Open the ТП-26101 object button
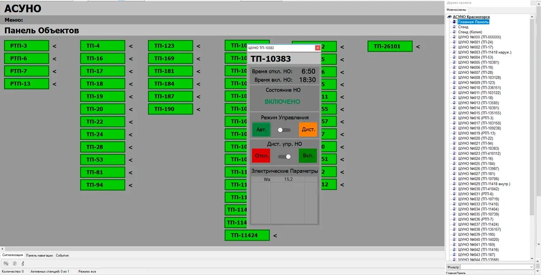 point(390,46)
